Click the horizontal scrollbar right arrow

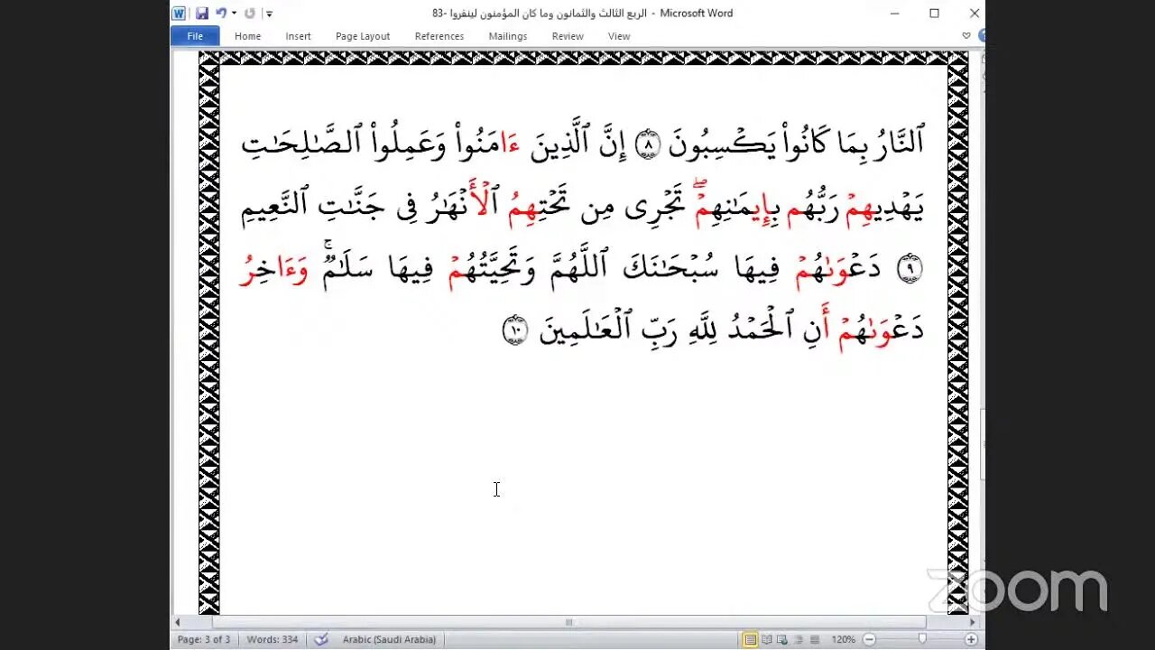(x=972, y=622)
